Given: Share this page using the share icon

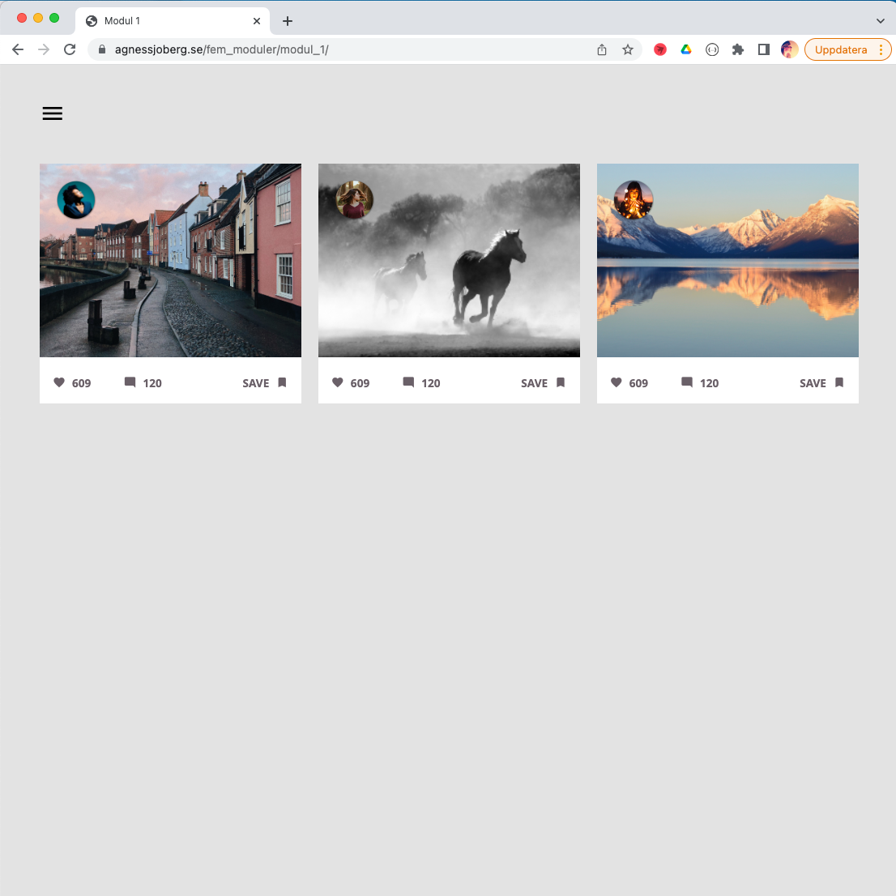Looking at the screenshot, I should pyautogui.click(x=602, y=49).
